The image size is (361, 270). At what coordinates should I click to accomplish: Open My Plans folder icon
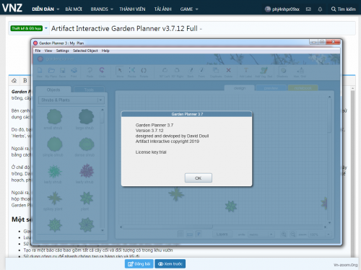(51, 71)
